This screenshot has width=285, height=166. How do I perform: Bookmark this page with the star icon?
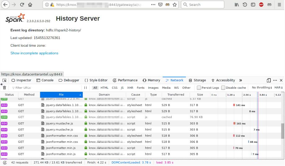[x=175, y=5]
